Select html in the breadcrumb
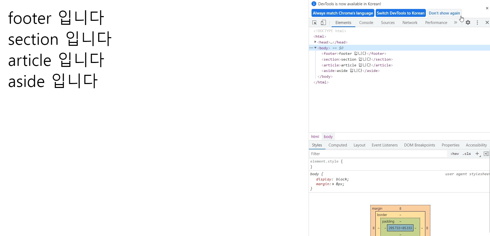The image size is (490, 236). [315, 137]
